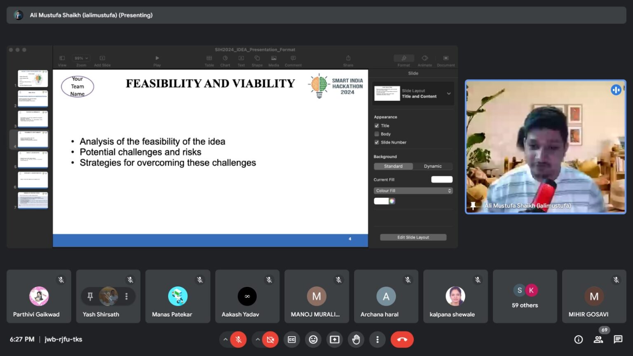633x356 pixels.
Task: Leave the call with red button
Action: (402, 340)
